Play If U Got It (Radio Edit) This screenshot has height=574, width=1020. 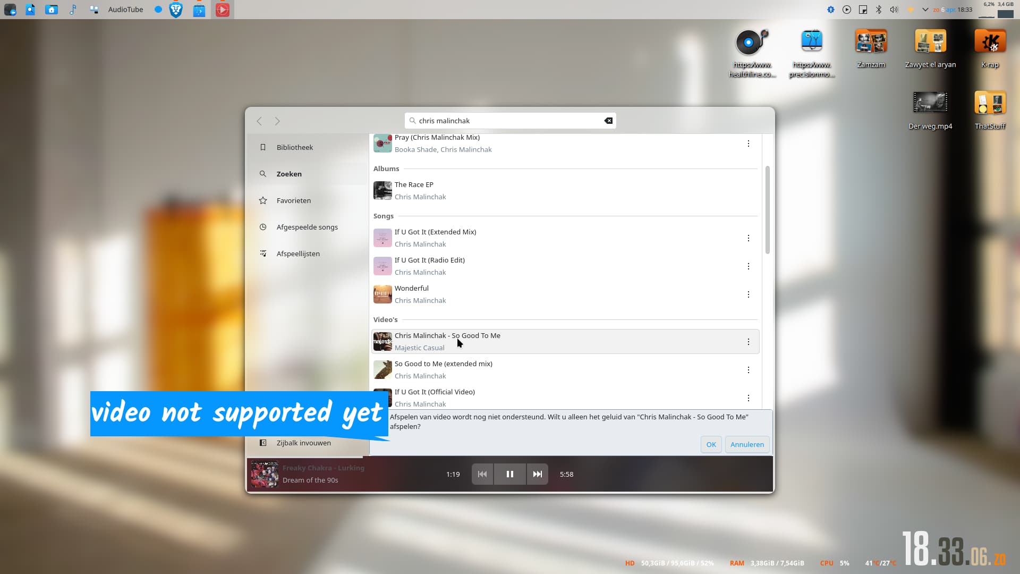tap(565, 266)
